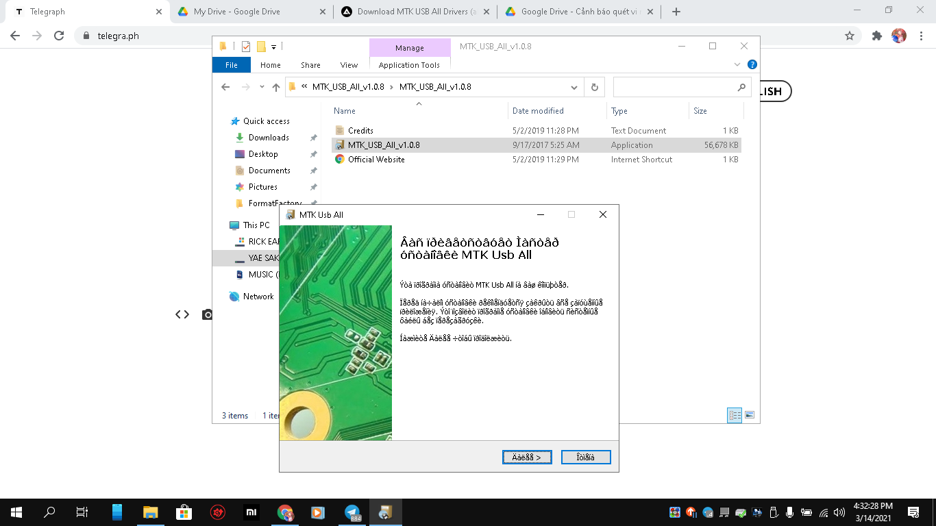Go back in the Chrome browser

(x=15, y=36)
